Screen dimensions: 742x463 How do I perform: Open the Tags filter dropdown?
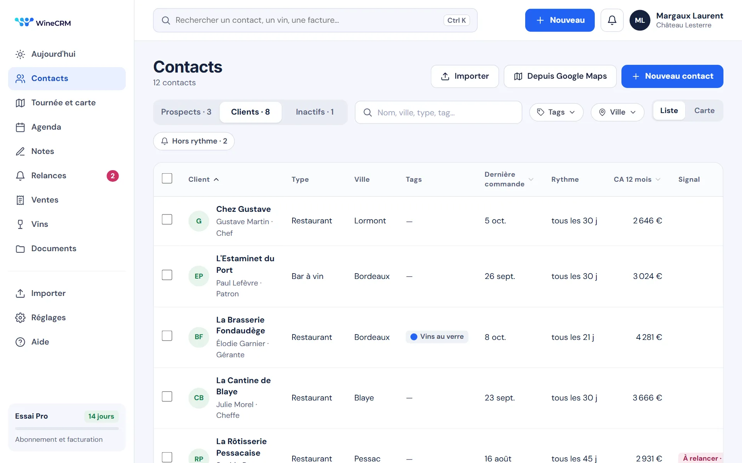click(x=556, y=112)
